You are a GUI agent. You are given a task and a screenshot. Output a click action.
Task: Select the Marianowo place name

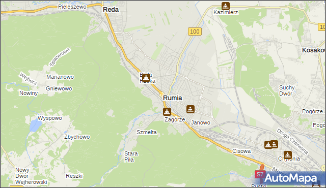point(60,77)
